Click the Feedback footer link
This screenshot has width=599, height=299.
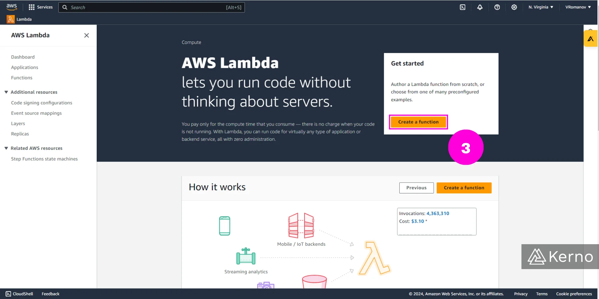[x=51, y=294]
